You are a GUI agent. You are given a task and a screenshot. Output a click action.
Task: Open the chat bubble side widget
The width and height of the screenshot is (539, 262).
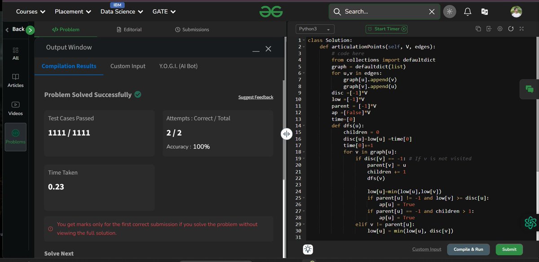point(530,89)
